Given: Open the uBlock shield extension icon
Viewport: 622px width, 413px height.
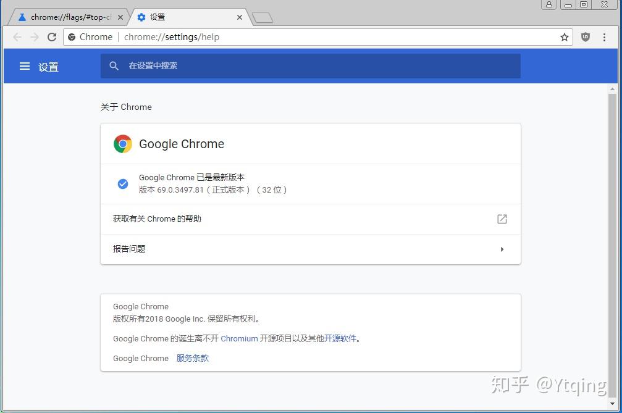Looking at the screenshot, I should [x=586, y=37].
